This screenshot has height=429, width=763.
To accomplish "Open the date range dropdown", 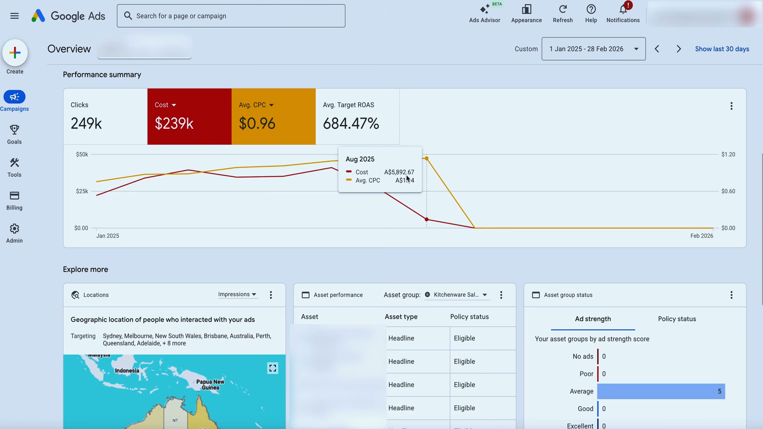I will click(x=593, y=49).
